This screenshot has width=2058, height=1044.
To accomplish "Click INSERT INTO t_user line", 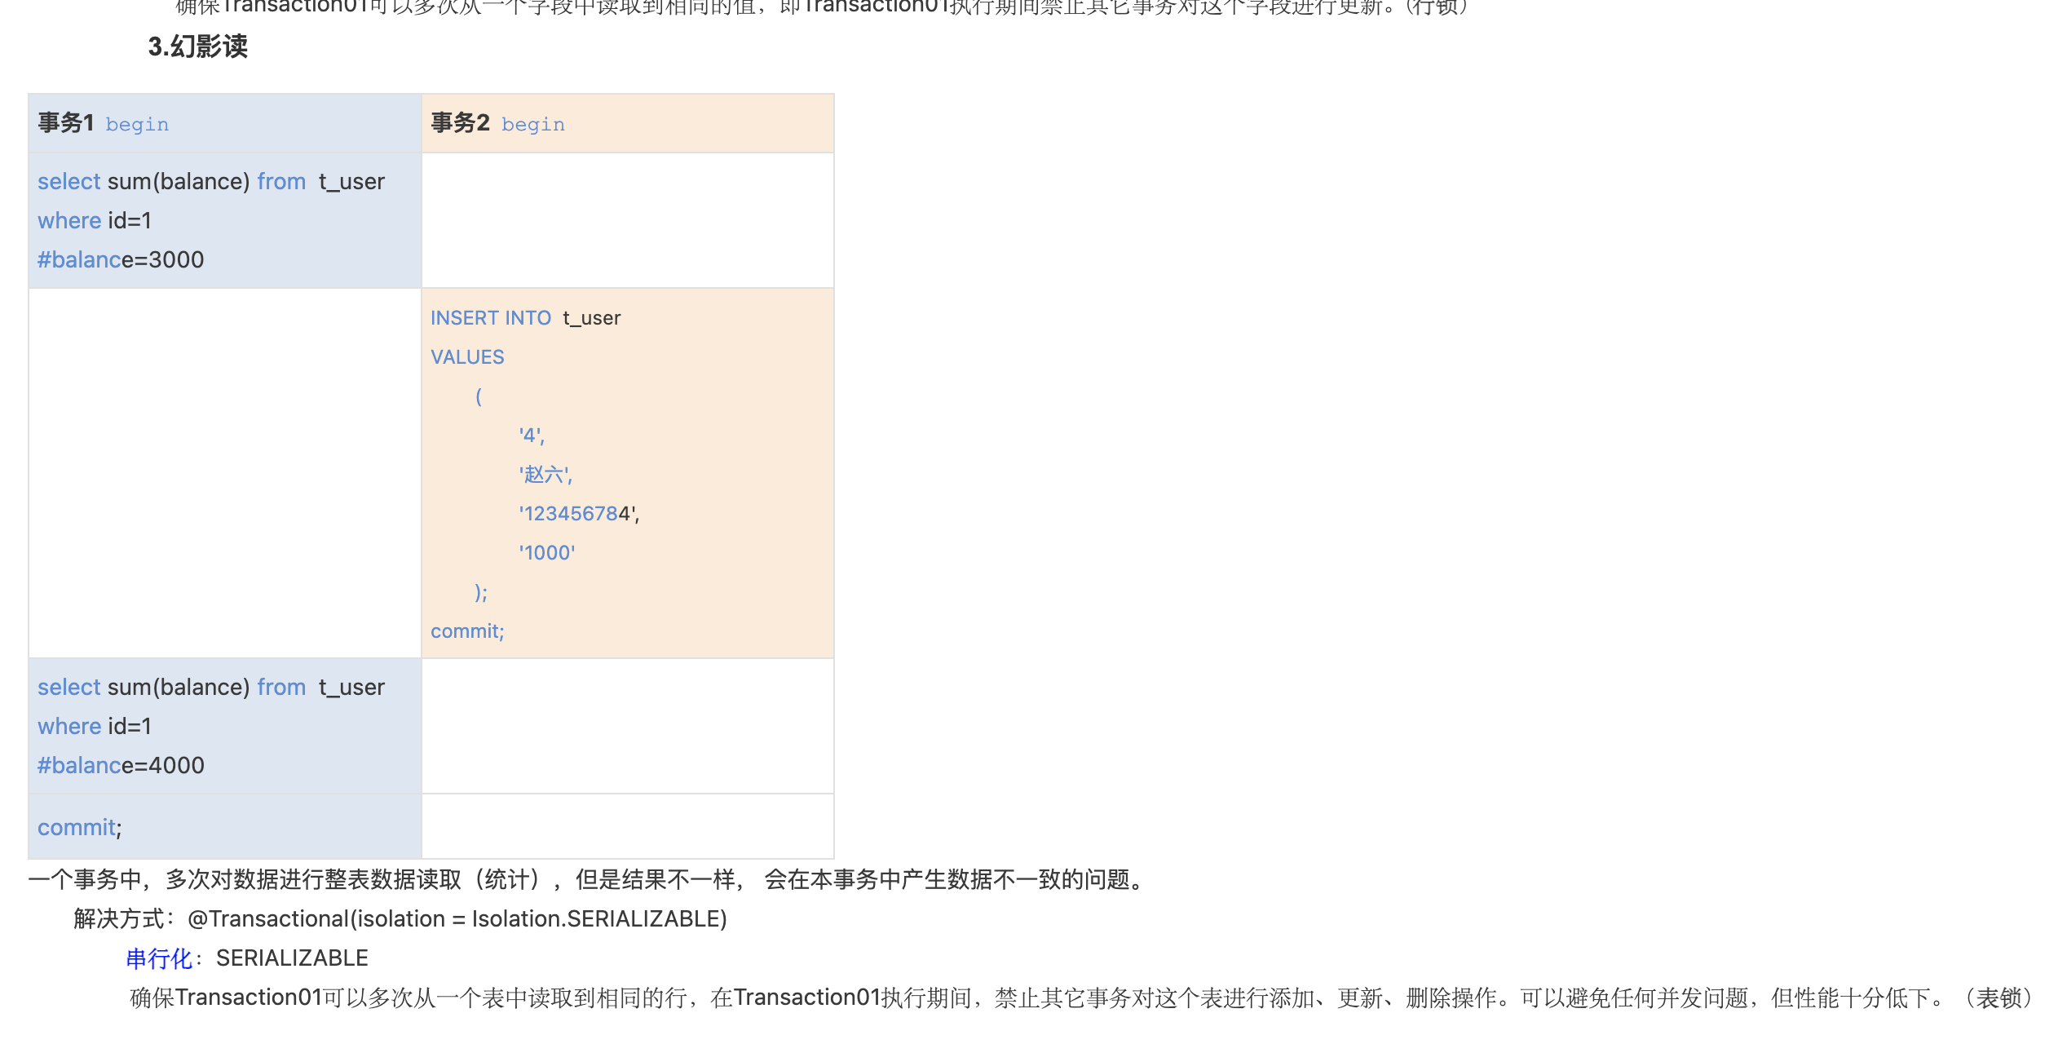I will pyautogui.click(x=525, y=318).
